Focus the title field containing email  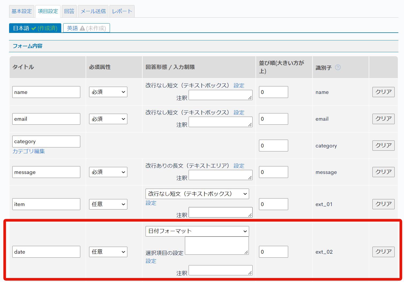tap(46, 119)
